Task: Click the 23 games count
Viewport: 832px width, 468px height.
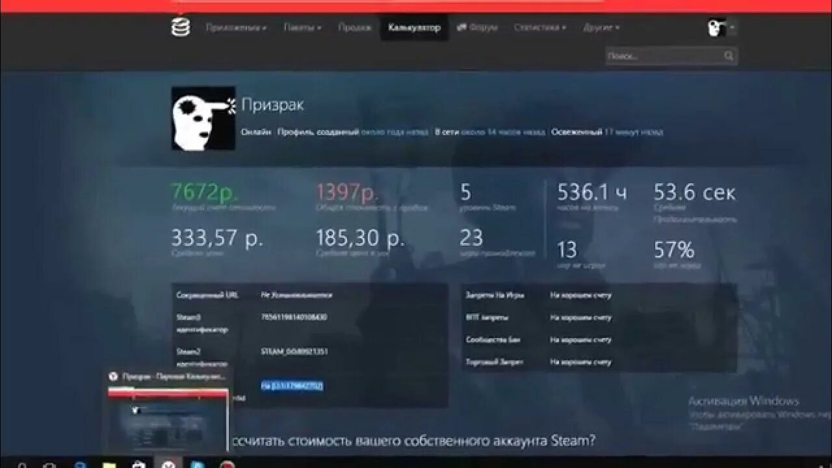Action: pyautogui.click(x=471, y=237)
